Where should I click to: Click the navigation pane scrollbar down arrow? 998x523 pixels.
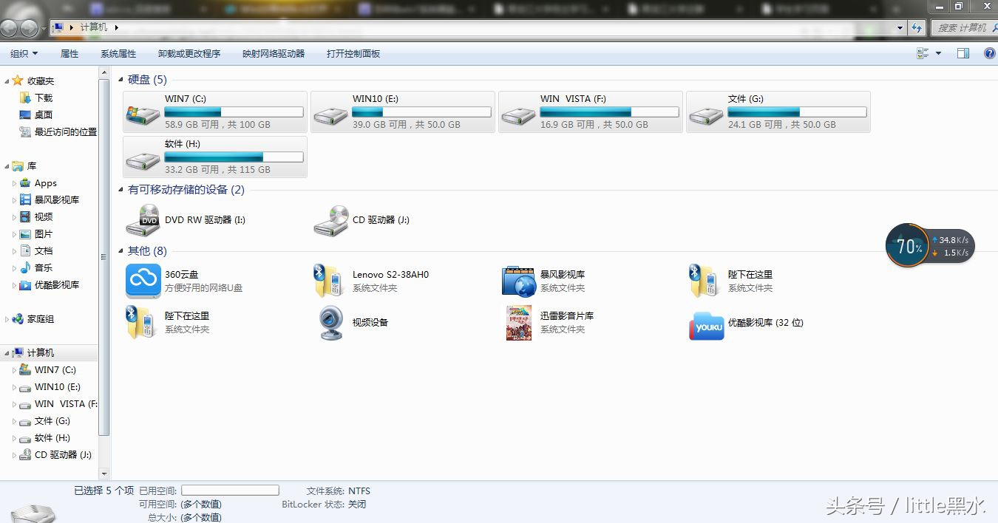click(103, 474)
